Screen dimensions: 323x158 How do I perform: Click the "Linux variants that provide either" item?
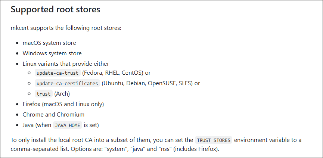pos(66,64)
